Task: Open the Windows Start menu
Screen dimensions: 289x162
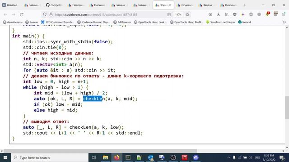Action: [5, 157]
